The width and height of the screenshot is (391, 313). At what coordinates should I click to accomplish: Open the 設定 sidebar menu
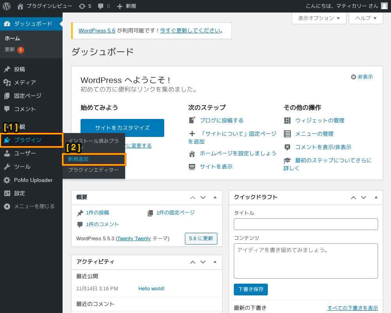pyautogui.click(x=31, y=193)
